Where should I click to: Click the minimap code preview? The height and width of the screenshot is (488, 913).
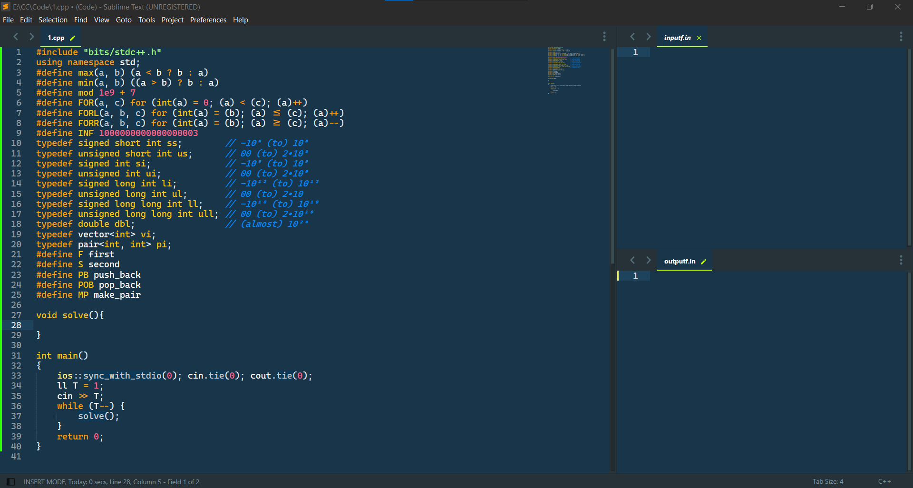click(x=566, y=70)
